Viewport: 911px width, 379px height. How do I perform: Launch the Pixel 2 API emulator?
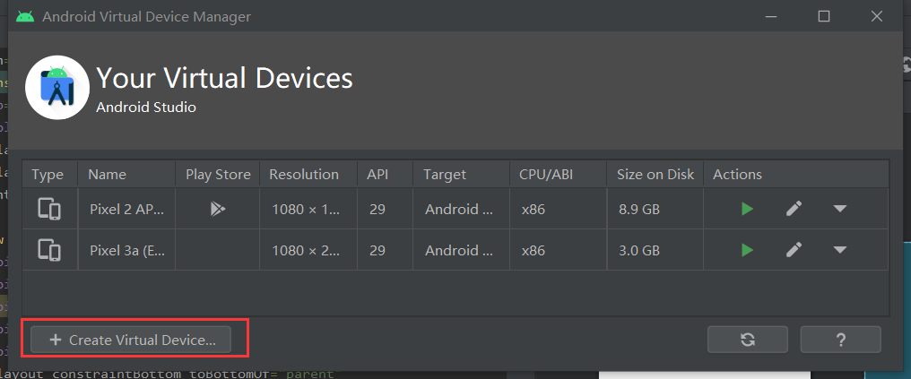747,209
